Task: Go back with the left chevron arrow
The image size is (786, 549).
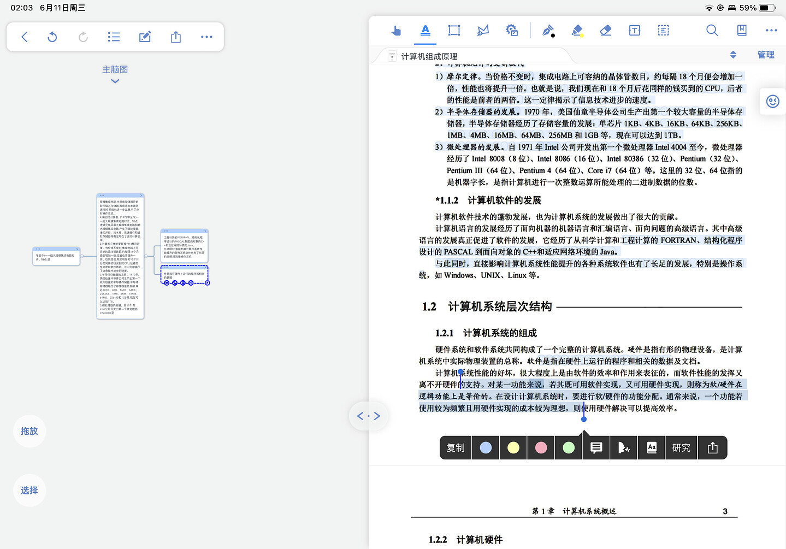Action: pos(24,37)
